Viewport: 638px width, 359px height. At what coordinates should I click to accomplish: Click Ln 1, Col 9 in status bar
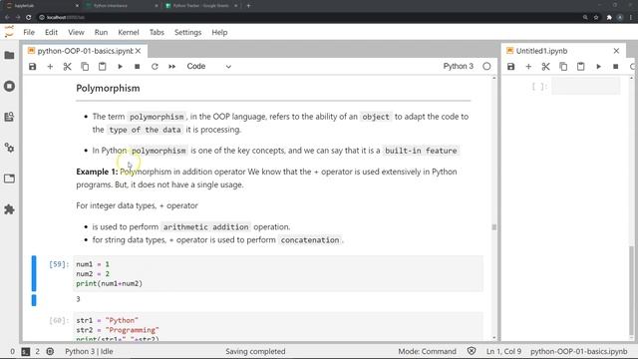503,351
